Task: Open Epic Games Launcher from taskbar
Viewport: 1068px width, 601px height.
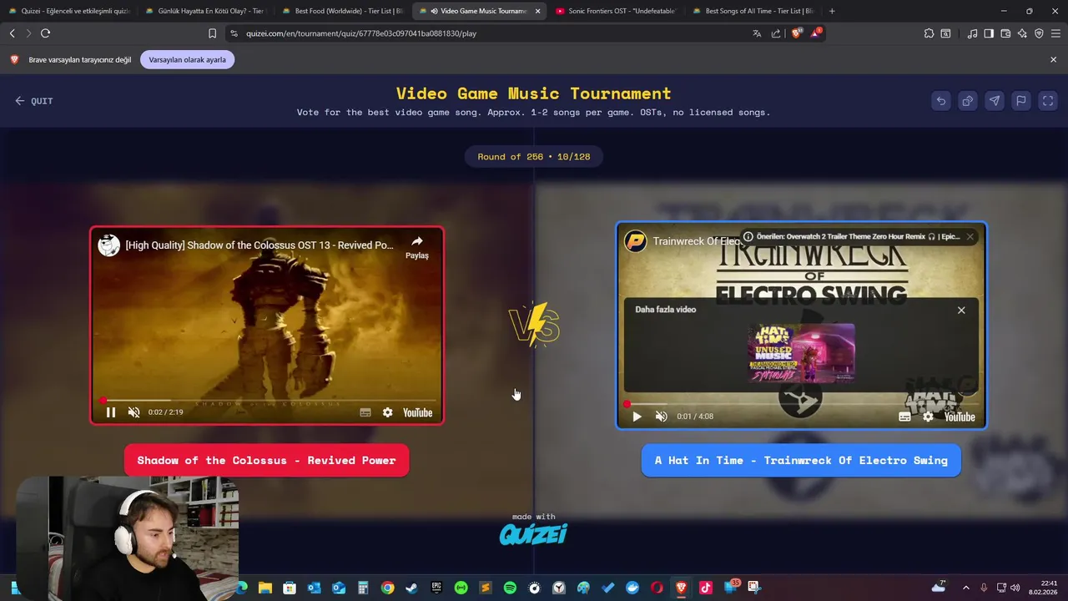Action: (x=436, y=588)
